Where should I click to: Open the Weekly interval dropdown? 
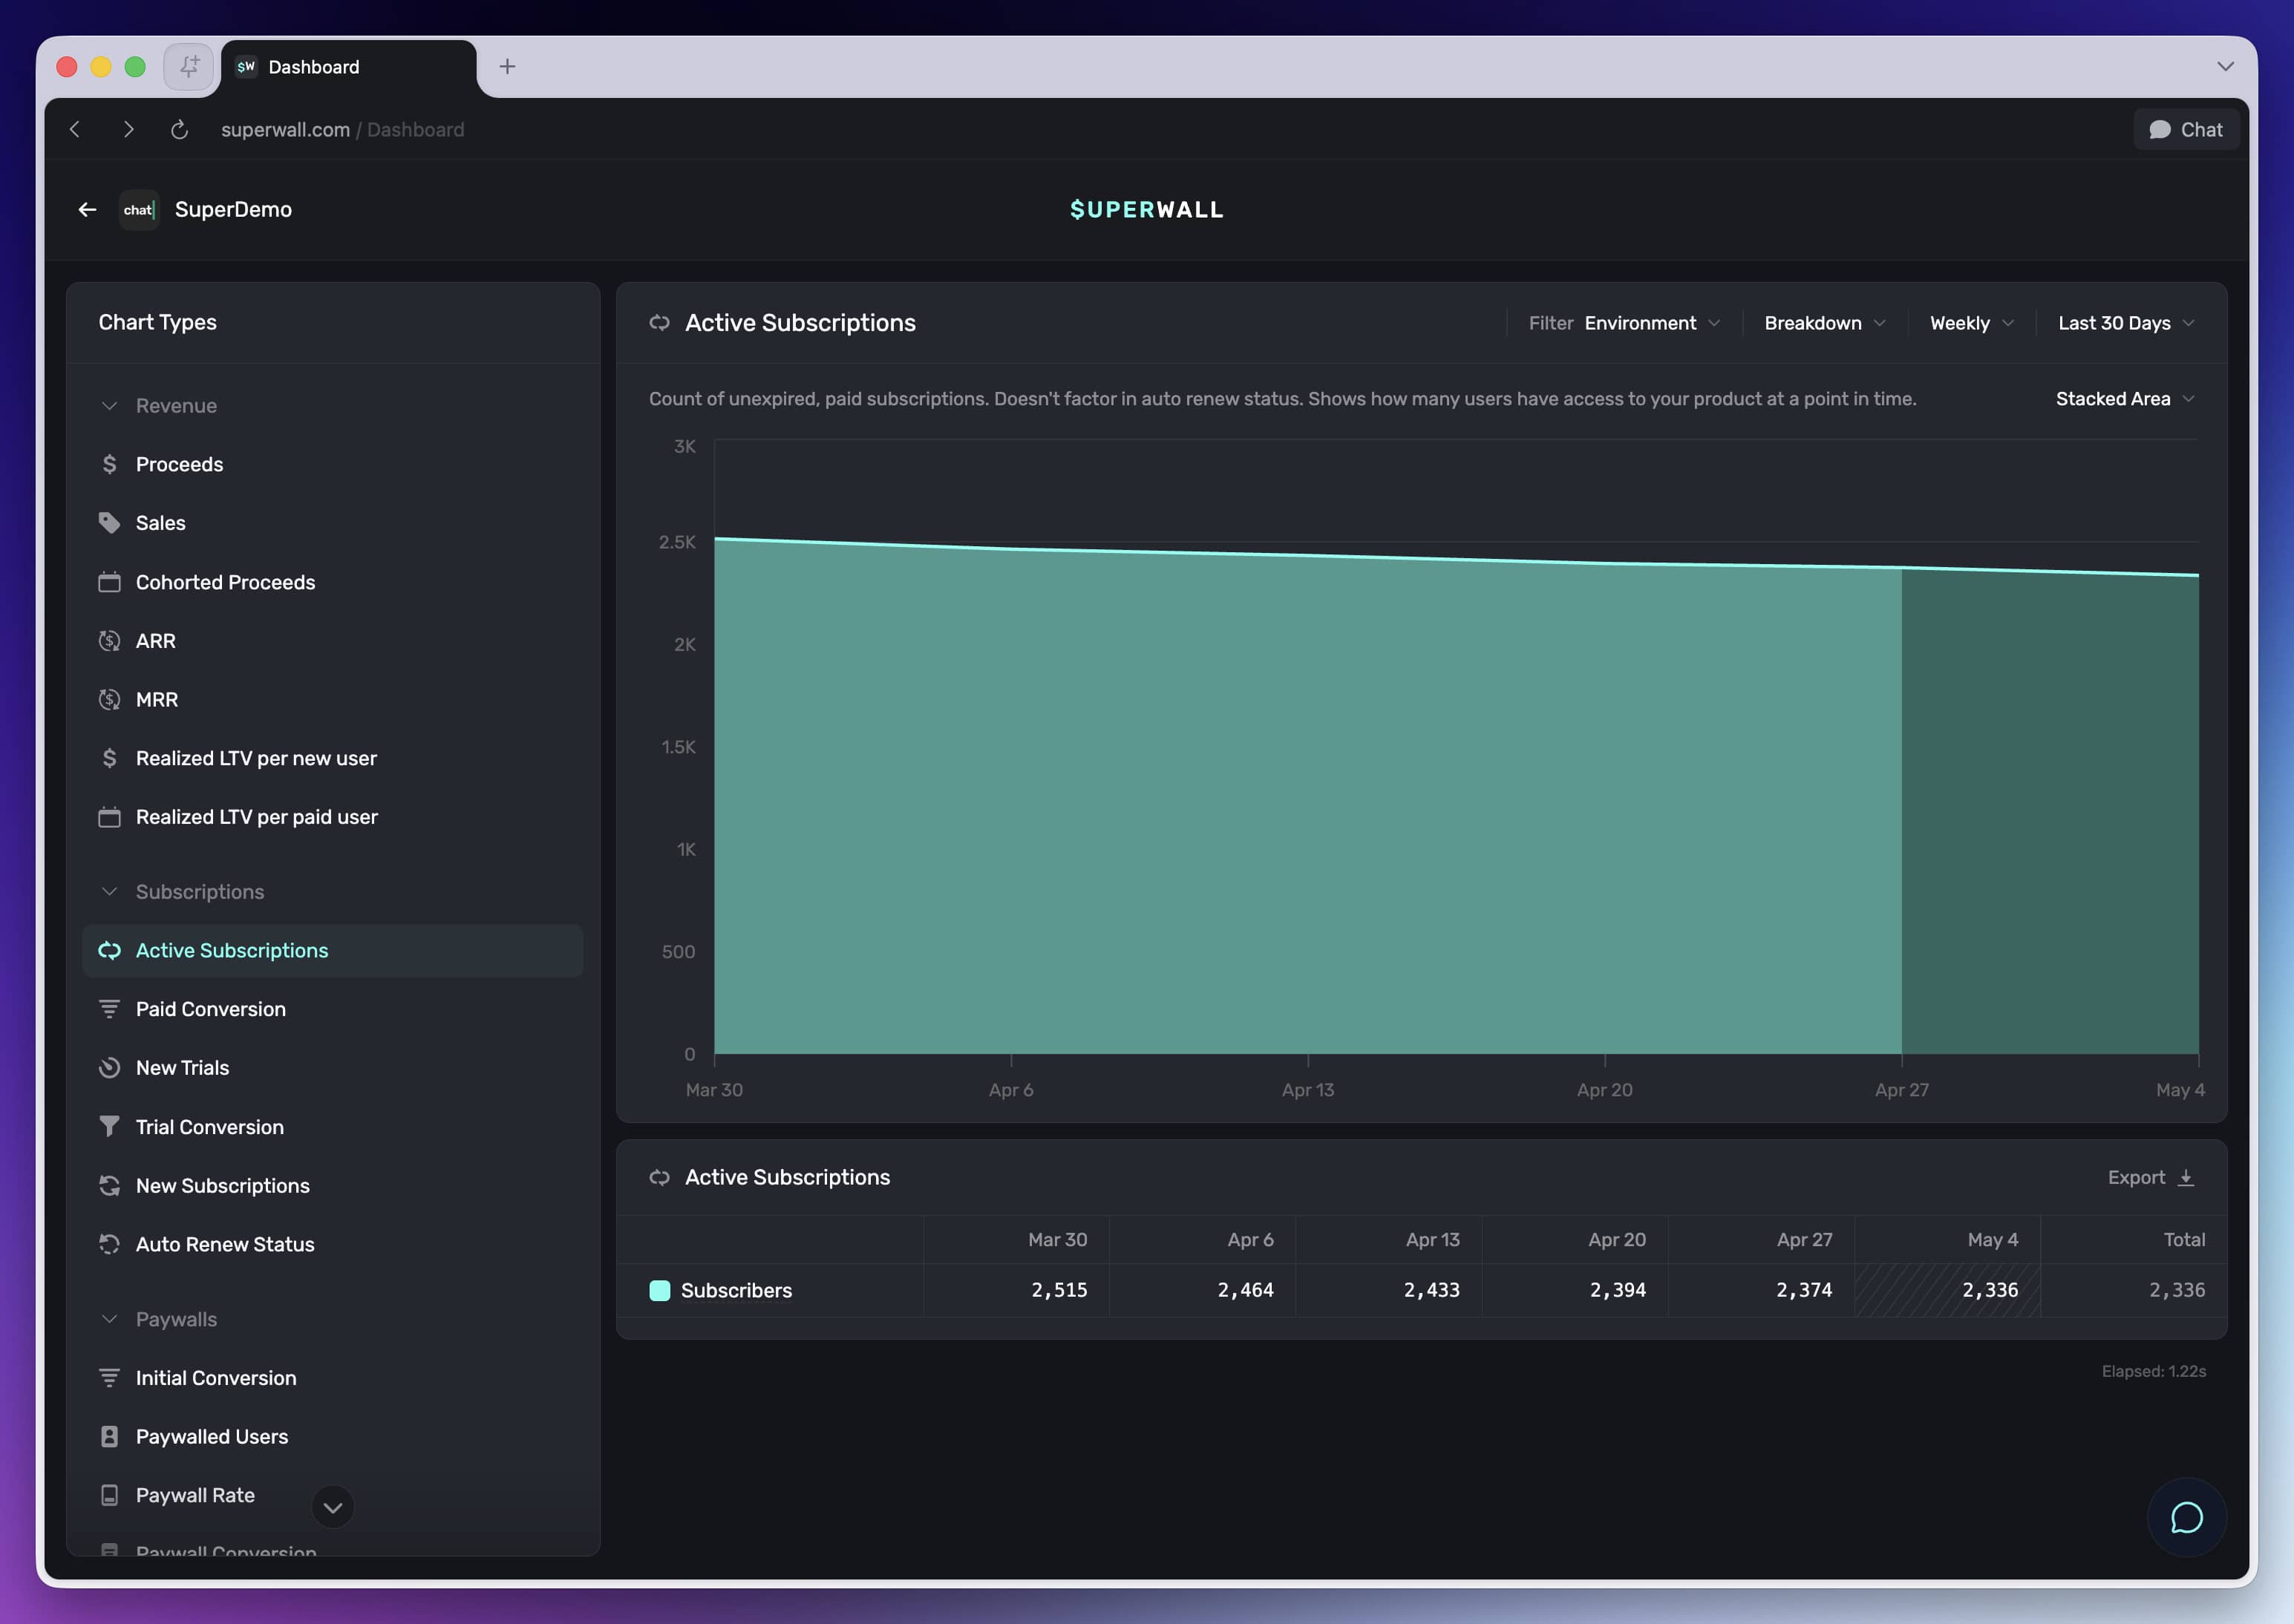[x=1971, y=323]
